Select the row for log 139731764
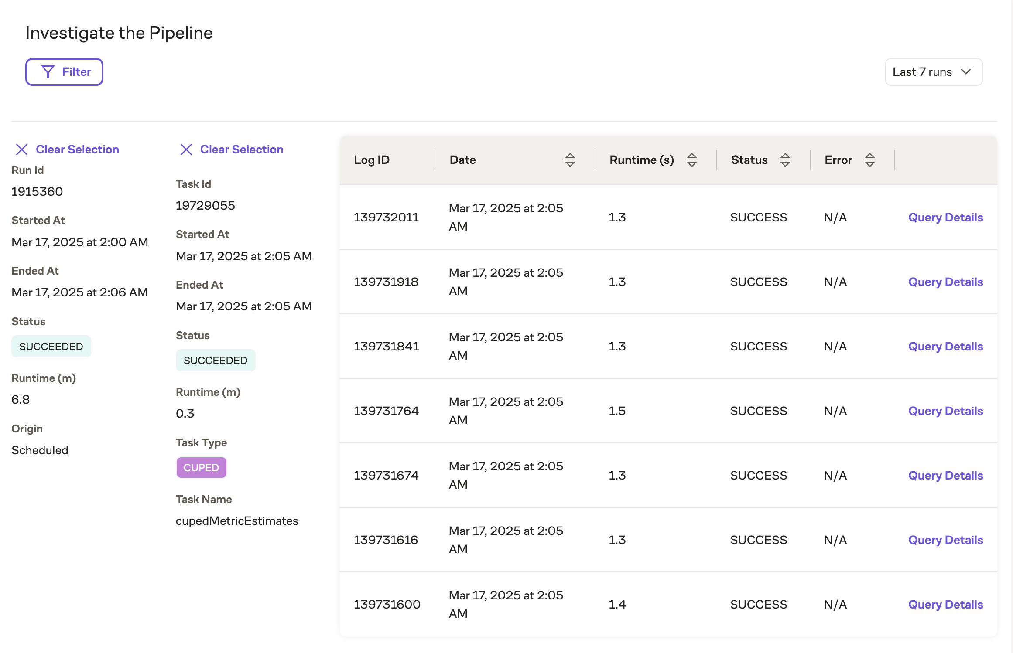Screen dimensions: 1013x653 pos(611,410)
